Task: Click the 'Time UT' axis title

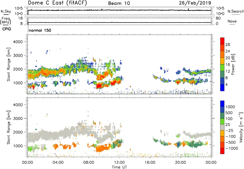Action: pos(119,167)
